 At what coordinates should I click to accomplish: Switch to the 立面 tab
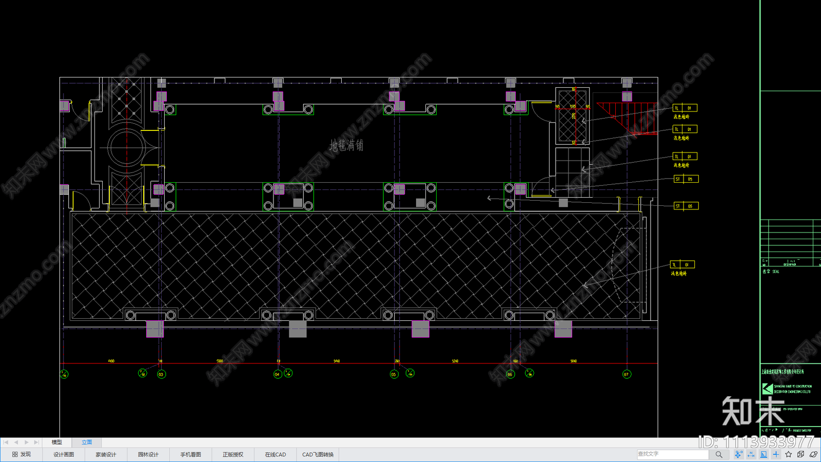tap(87, 442)
